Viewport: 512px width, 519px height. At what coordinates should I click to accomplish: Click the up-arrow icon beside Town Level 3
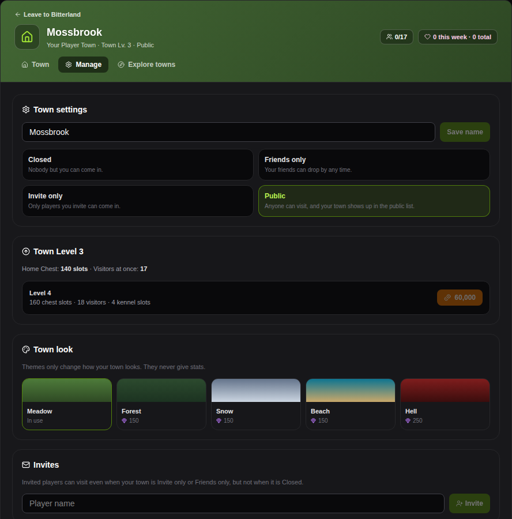[26, 251]
